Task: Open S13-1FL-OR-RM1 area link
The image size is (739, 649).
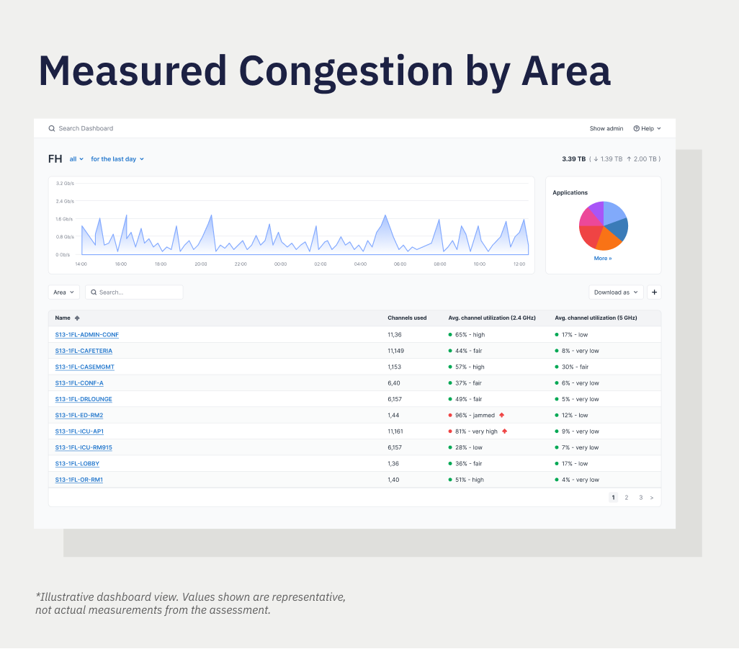Action: pos(79,480)
